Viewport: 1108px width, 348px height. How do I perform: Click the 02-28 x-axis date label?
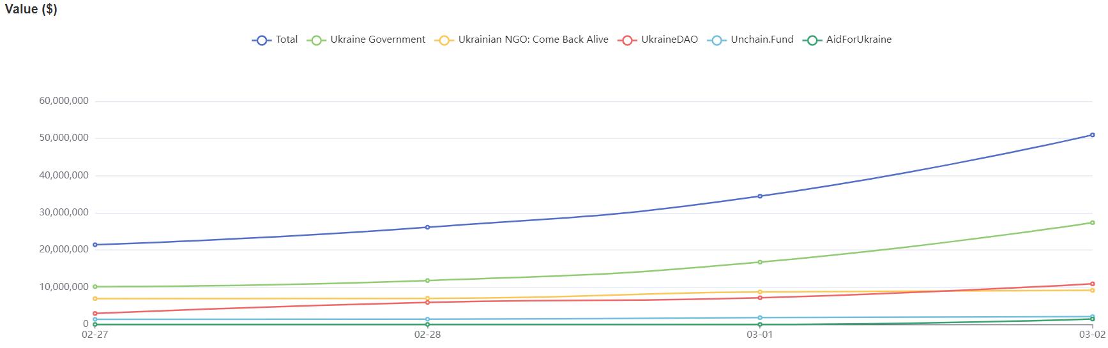pyautogui.click(x=427, y=335)
